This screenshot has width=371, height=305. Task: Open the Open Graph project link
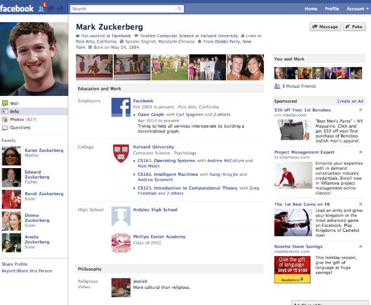pos(151,114)
